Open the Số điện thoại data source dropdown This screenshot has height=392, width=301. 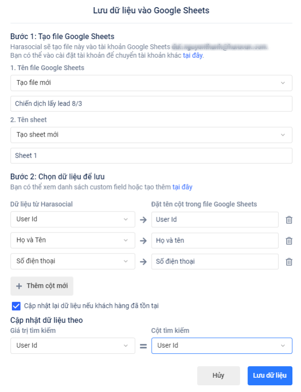tap(73, 262)
